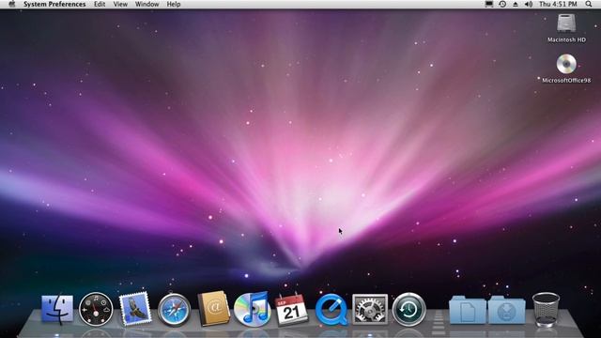Open the Window menu
The height and width of the screenshot is (338, 601).
146,4
